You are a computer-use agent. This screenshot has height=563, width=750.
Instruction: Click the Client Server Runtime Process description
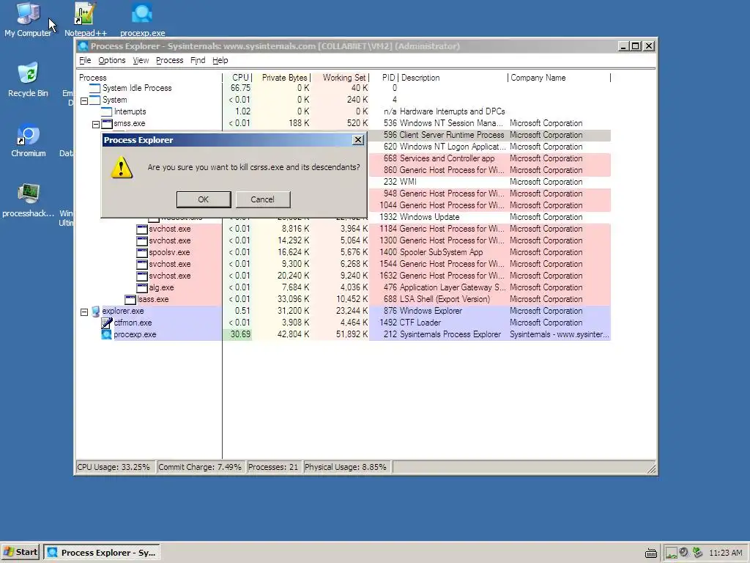click(451, 135)
